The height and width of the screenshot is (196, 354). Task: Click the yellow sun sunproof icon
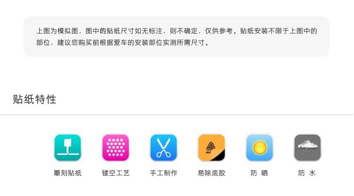260,147
